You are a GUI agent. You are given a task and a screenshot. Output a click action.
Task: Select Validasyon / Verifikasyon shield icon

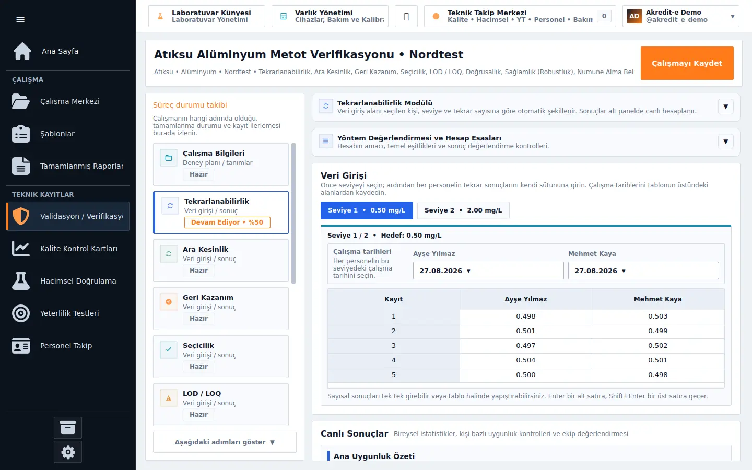pos(21,216)
